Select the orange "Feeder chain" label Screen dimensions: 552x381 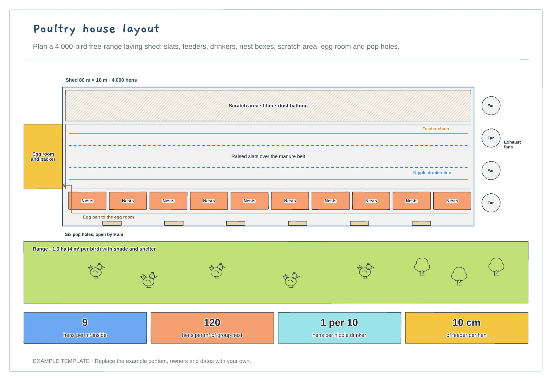point(435,129)
